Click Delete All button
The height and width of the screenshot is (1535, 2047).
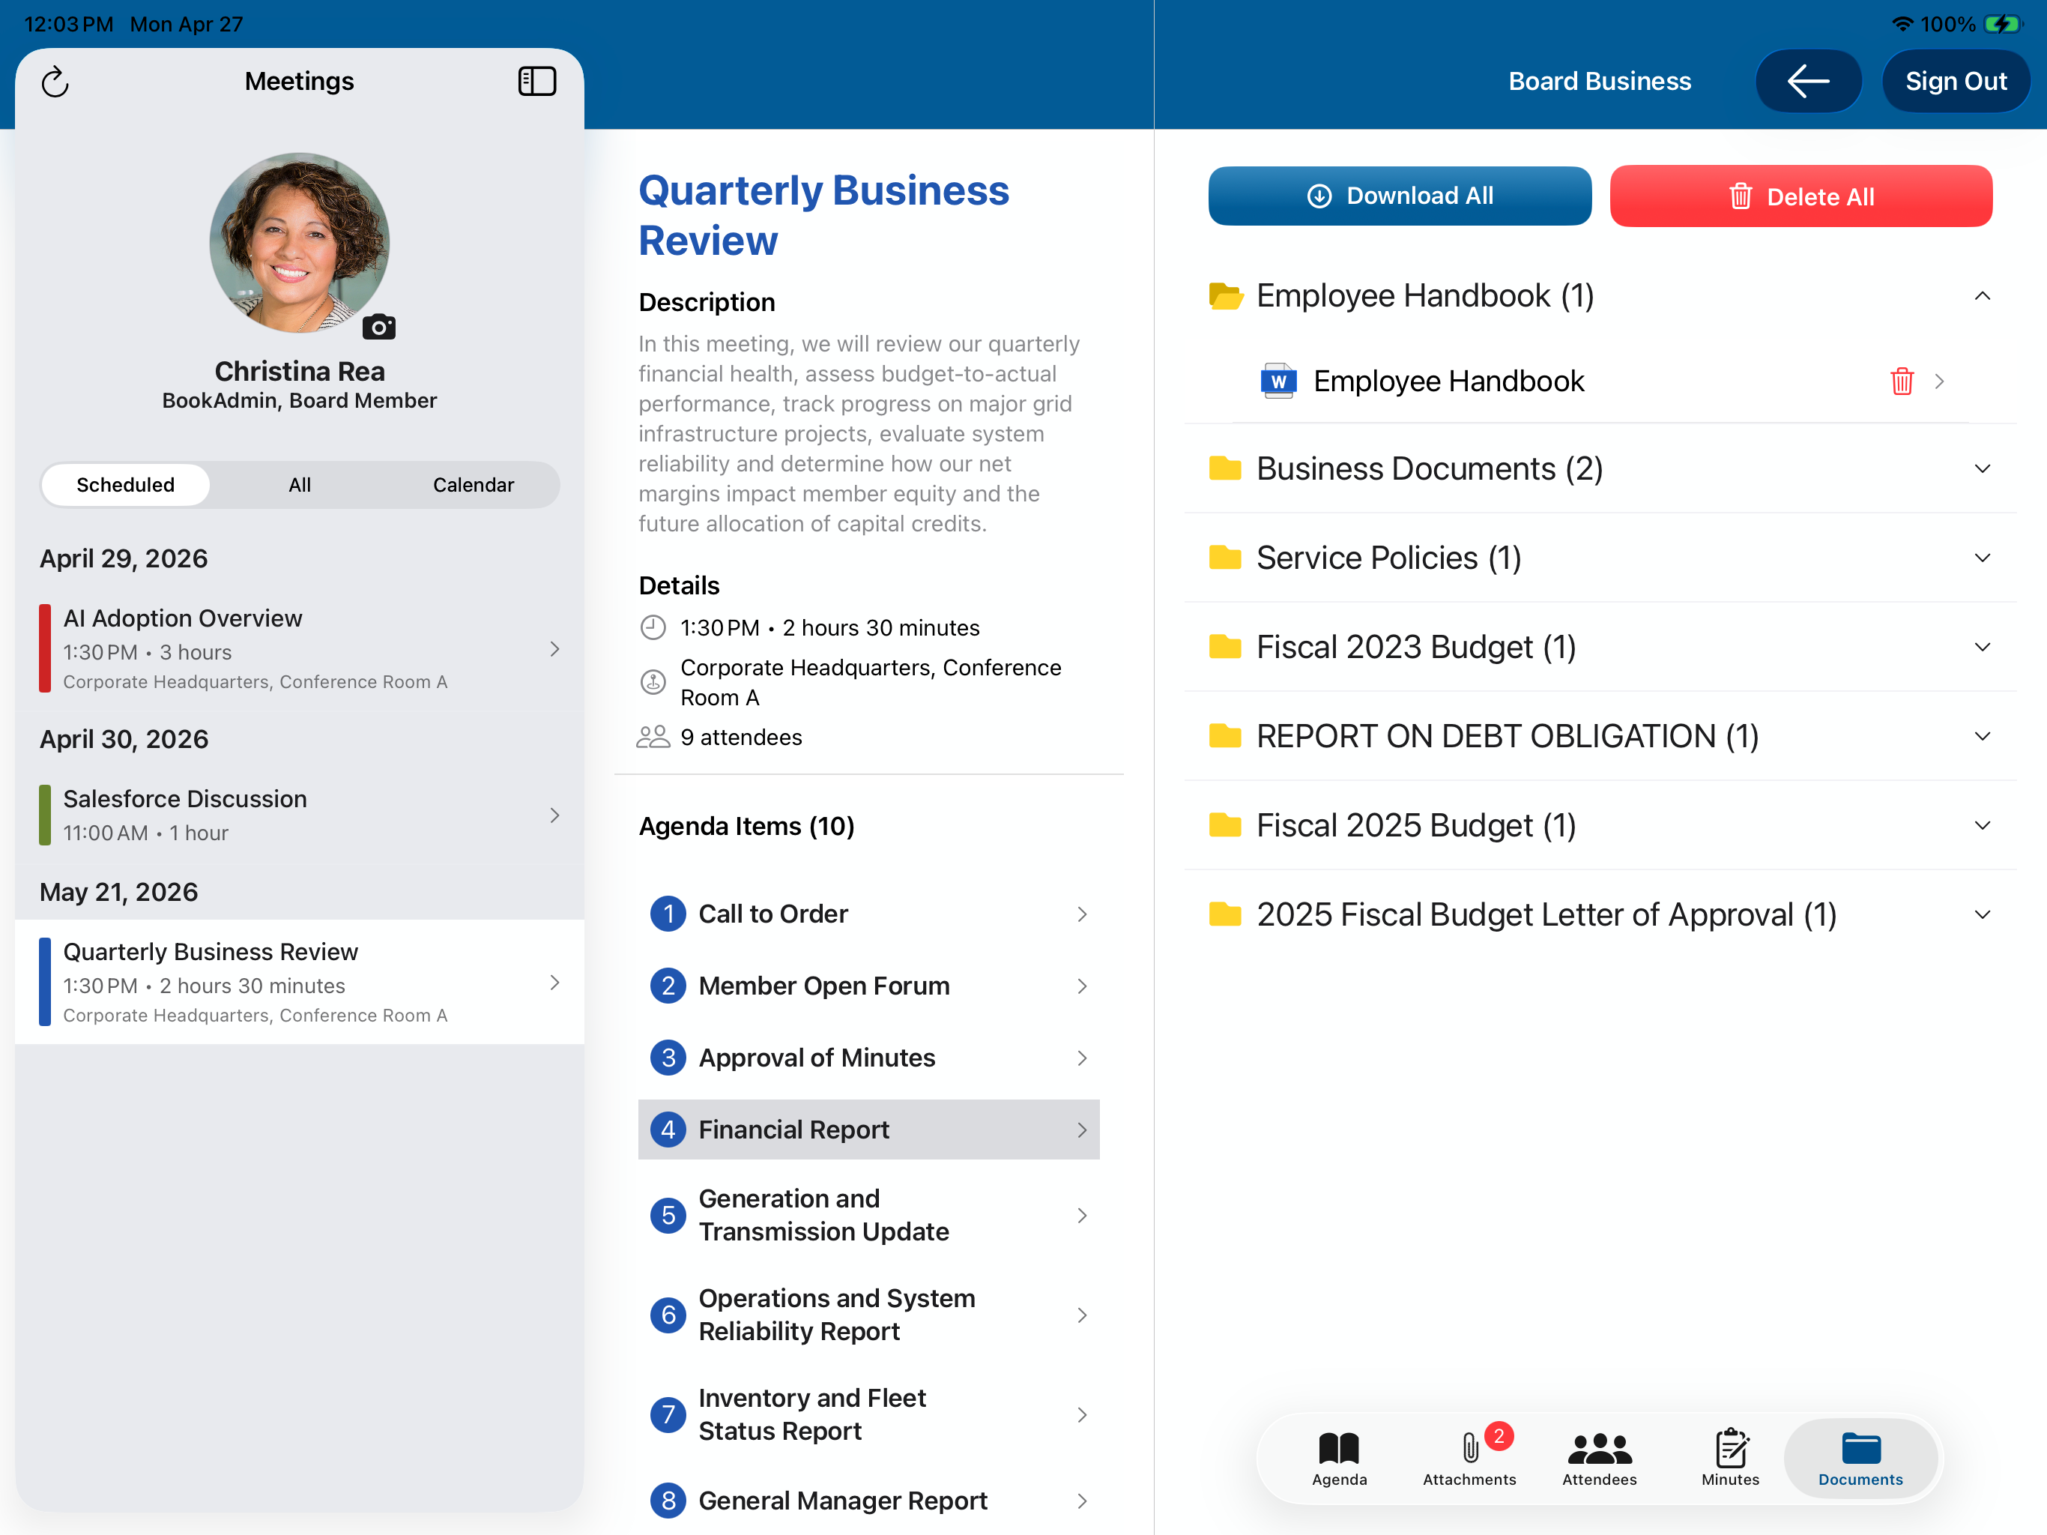tap(1800, 196)
